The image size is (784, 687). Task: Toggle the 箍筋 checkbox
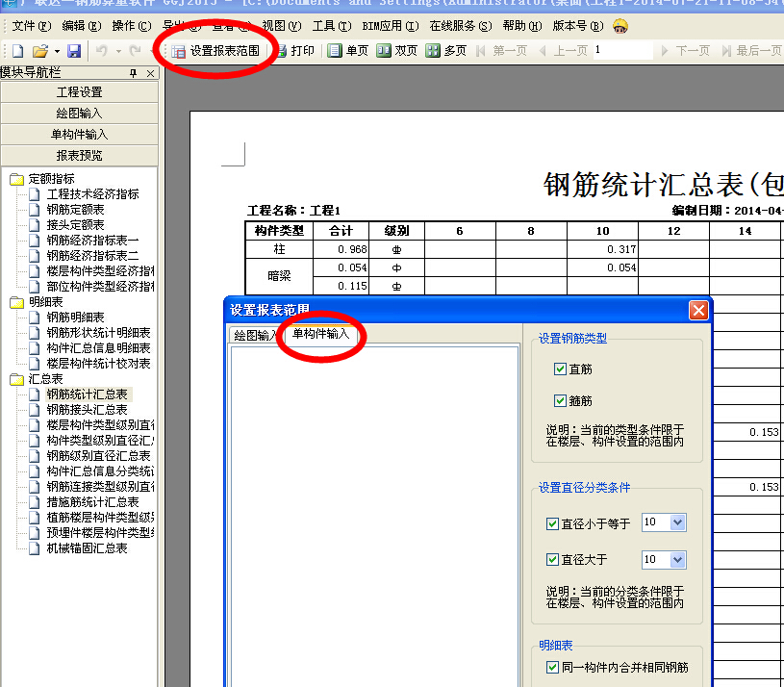coord(560,400)
